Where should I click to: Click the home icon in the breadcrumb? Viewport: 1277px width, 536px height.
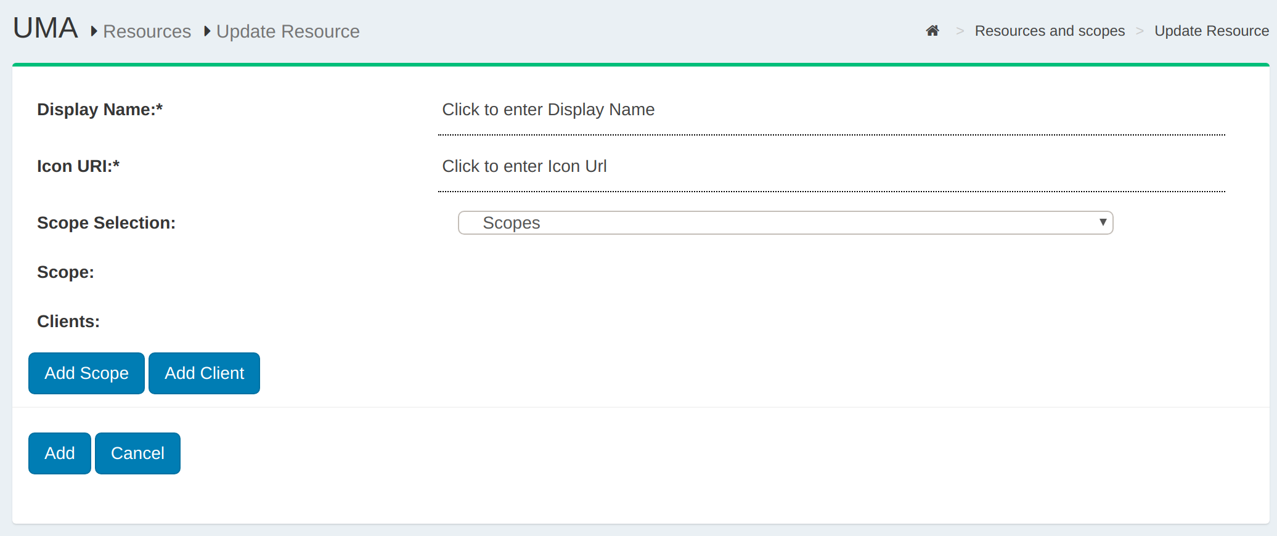pyautogui.click(x=932, y=31)
